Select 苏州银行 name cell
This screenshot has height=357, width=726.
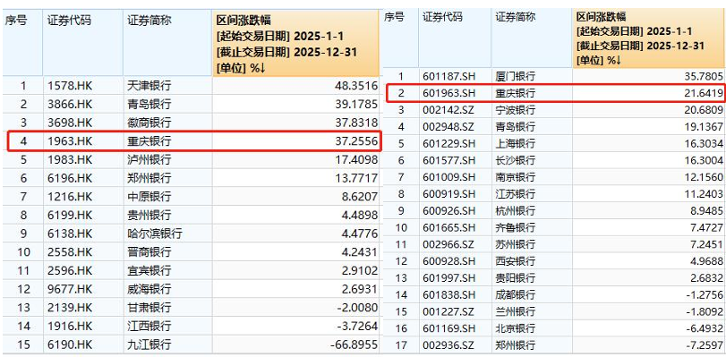(x=516, y=244)
